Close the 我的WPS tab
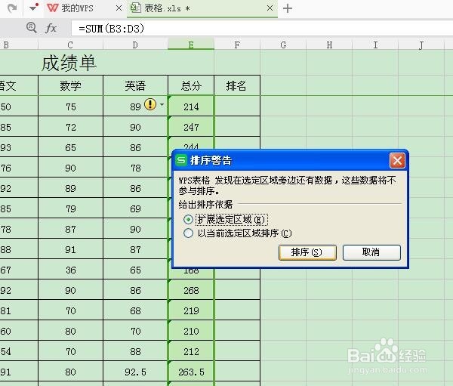This screenshot has height=386, width=453. (x=119, y=8)
